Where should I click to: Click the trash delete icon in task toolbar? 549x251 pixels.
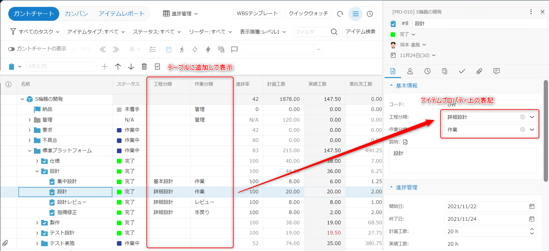pyautogui.click(x=144, y=67)
